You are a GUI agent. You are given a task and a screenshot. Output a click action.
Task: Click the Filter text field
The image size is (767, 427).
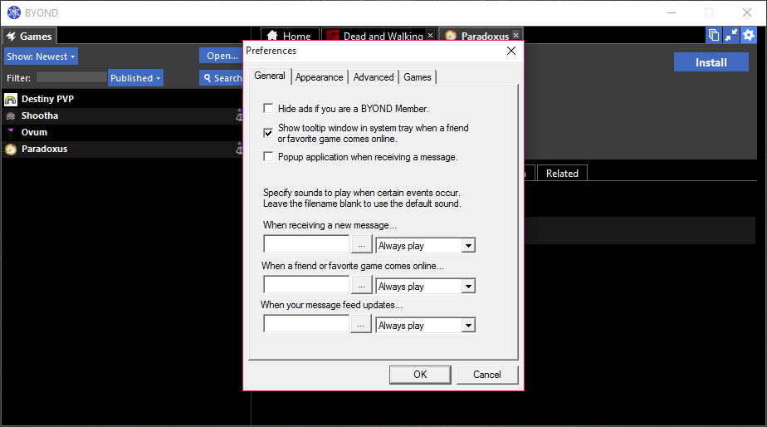coord(71,77)
